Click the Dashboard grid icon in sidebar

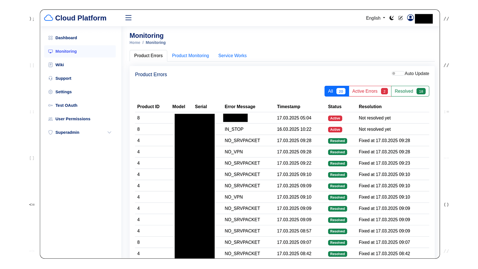click(x=51, y=38)
